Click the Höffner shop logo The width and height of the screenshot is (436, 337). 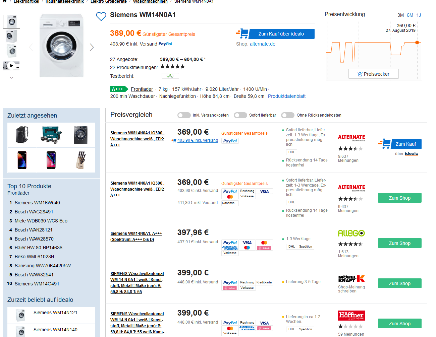point(351,315)
